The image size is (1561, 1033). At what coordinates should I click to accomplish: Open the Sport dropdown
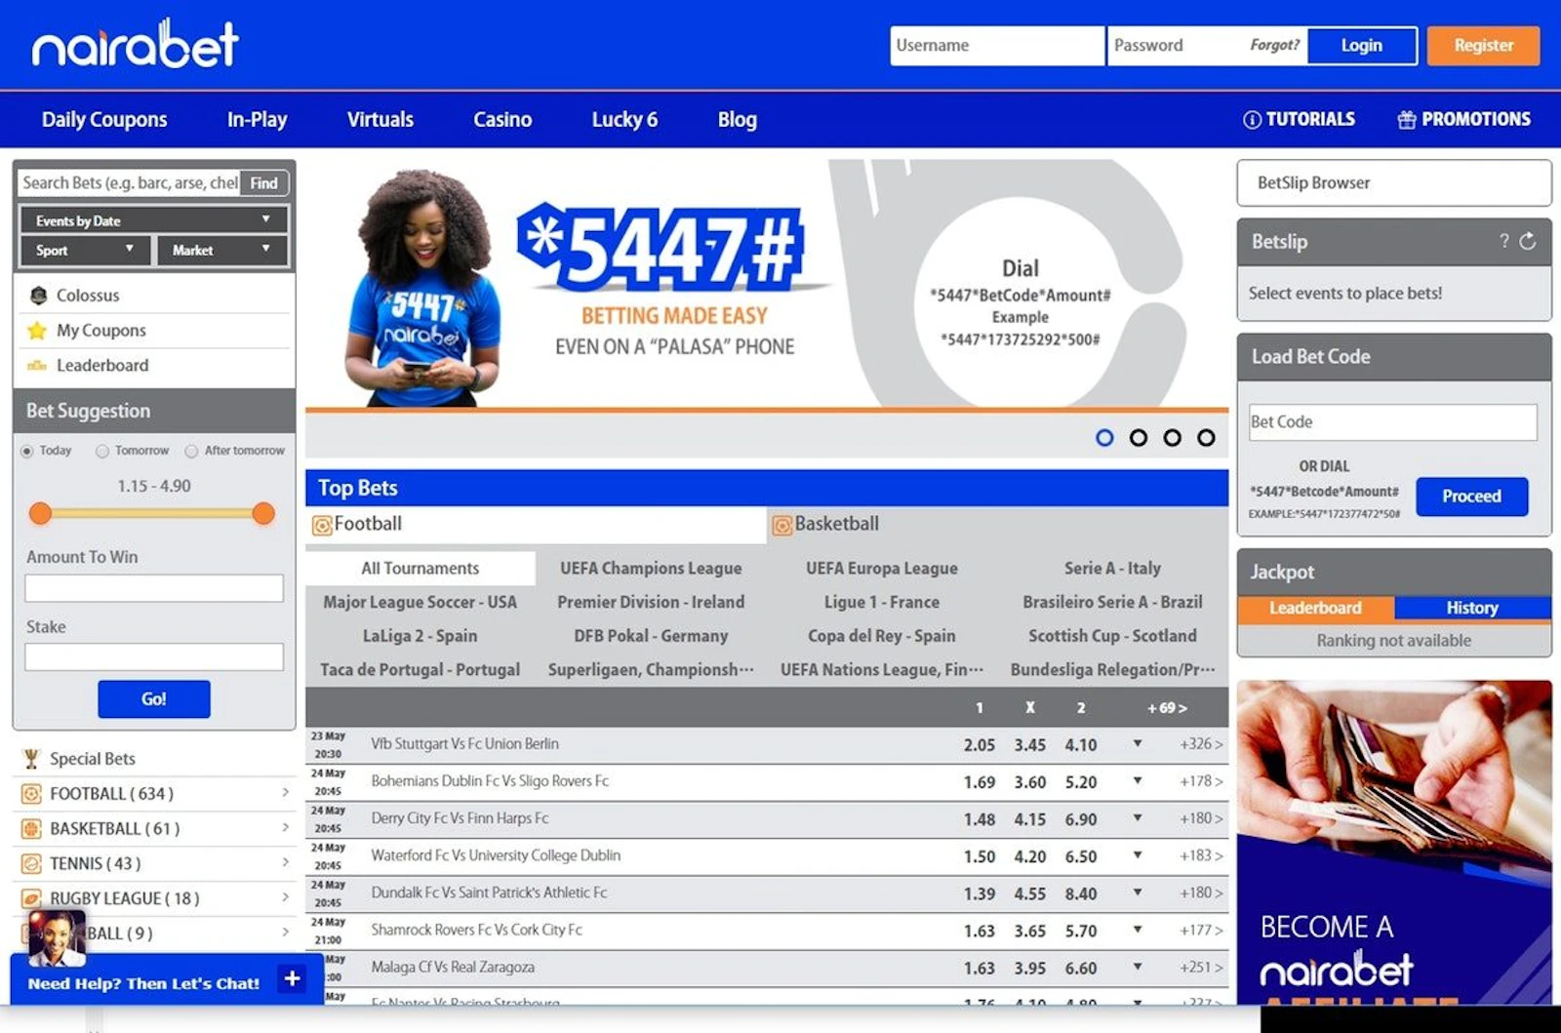86,250
